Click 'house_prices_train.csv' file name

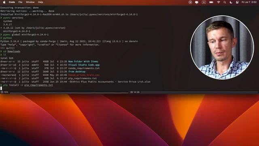[x=84, y=75]
